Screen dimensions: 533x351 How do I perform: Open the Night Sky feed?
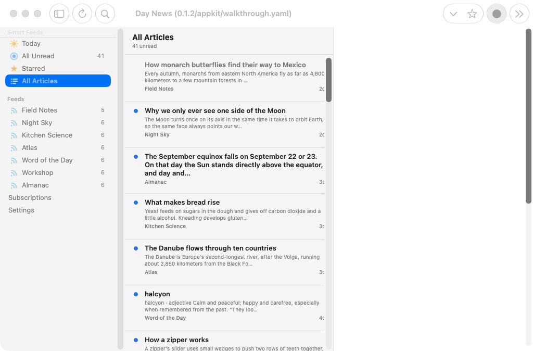coord(58,123)
